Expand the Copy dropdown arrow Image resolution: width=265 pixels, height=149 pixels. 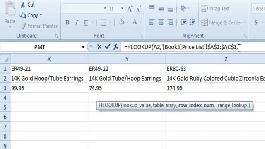(x=41, y=15)
